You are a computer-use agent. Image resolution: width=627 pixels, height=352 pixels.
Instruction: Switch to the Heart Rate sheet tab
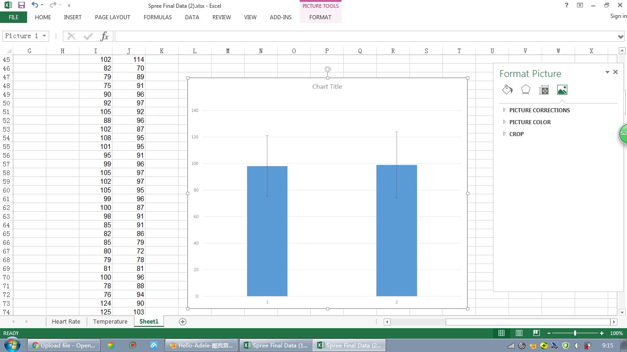[x=66, y=322]
